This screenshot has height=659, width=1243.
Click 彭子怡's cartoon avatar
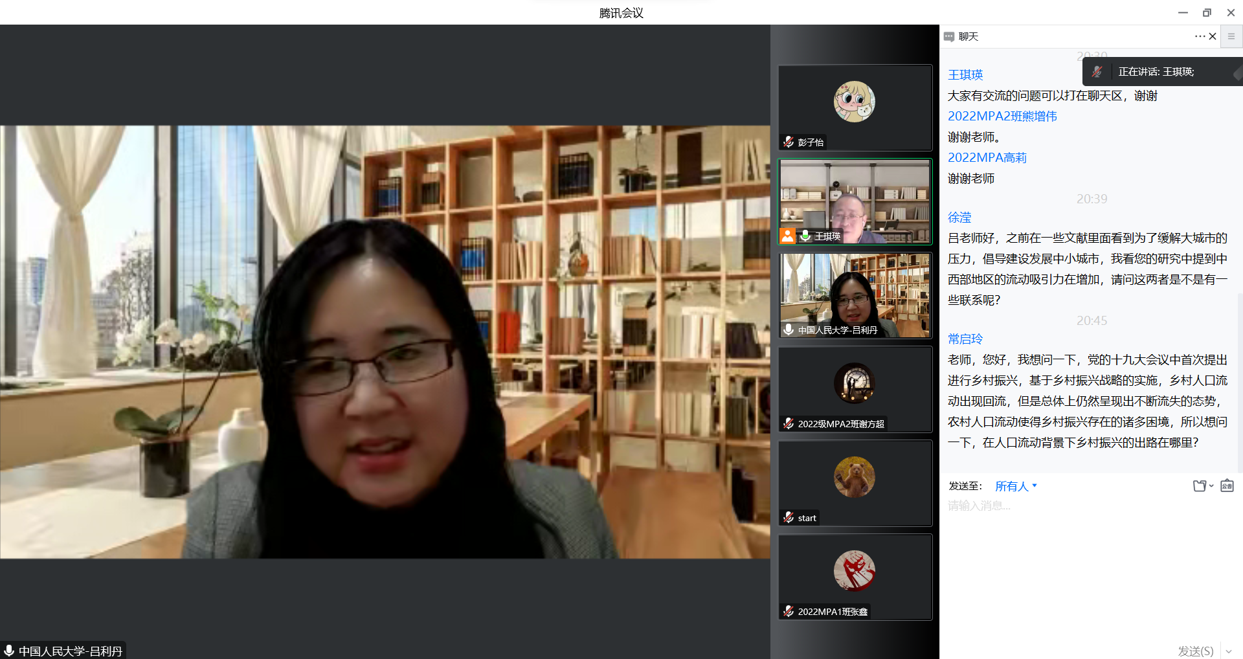tap(854, 102)
